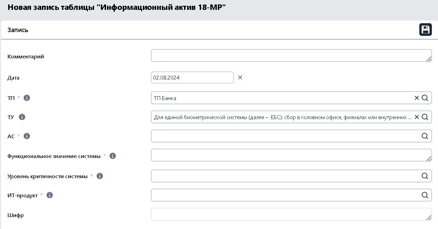
Task: Clear the ТУ field value
Action: point(417,117)
